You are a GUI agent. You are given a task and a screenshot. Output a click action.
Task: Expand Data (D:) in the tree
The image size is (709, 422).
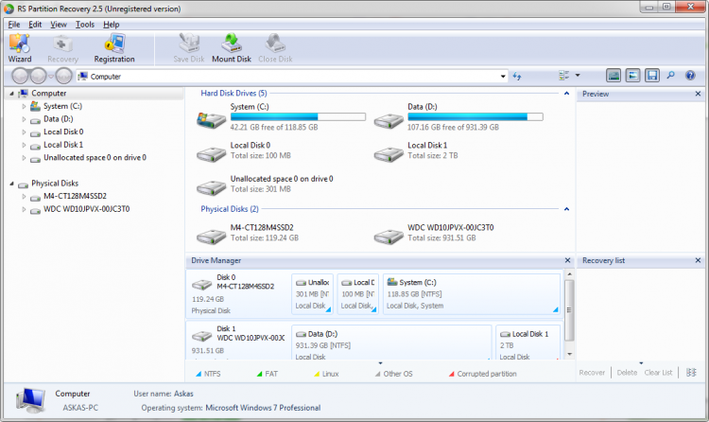click(24, 119)
